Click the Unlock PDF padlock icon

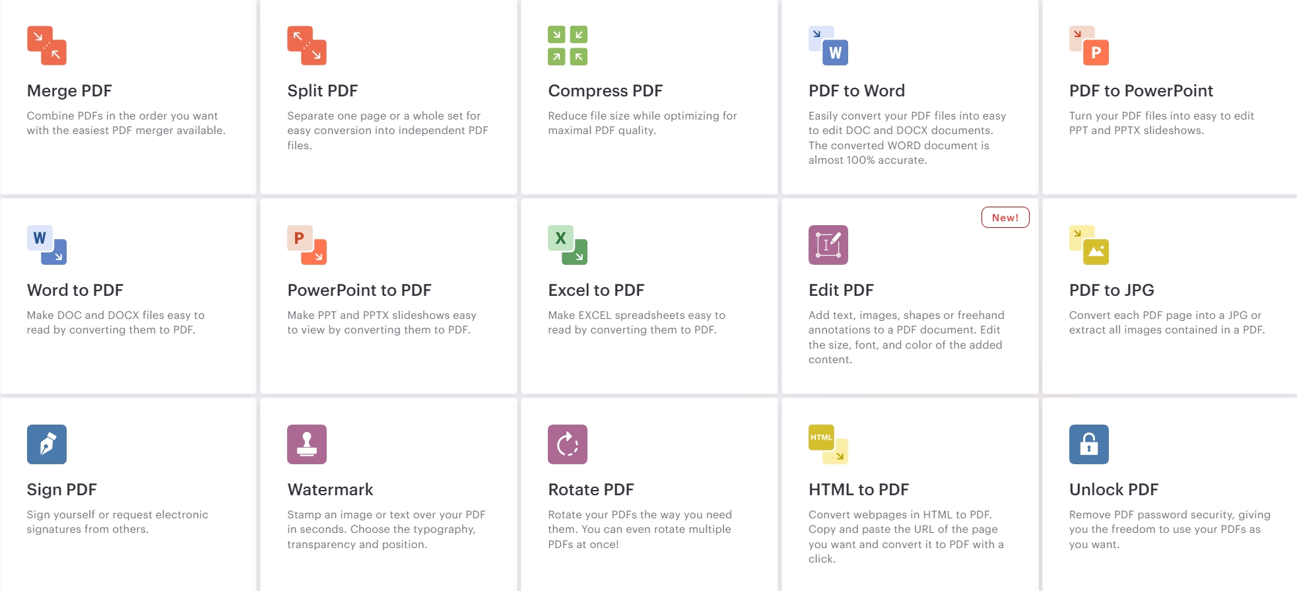click(1089, 444)
